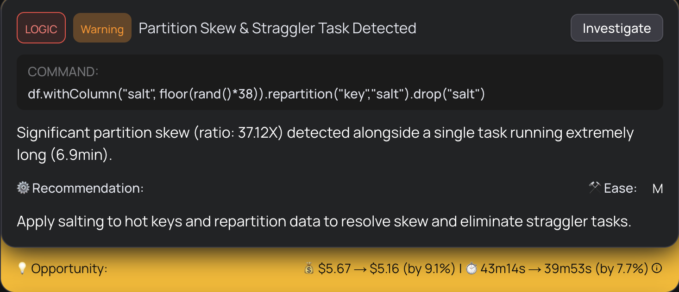This screenshot has height=292, width=679.
Task: Select the salting command text to copy
Action: tap(256, 93)
